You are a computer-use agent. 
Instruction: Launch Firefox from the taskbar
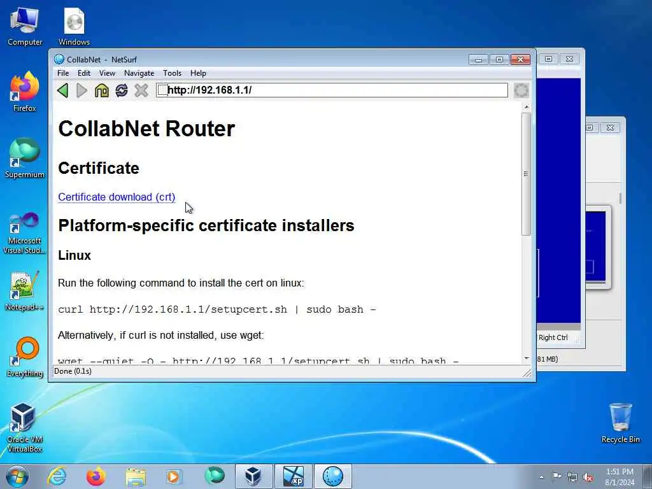96,476
